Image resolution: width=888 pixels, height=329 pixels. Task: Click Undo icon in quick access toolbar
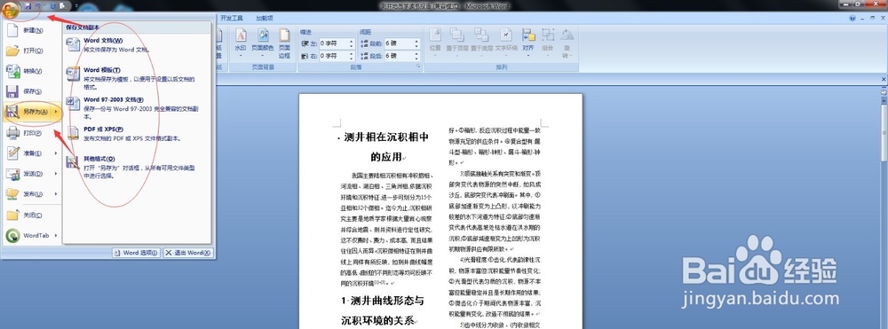(x=37, y=5)
